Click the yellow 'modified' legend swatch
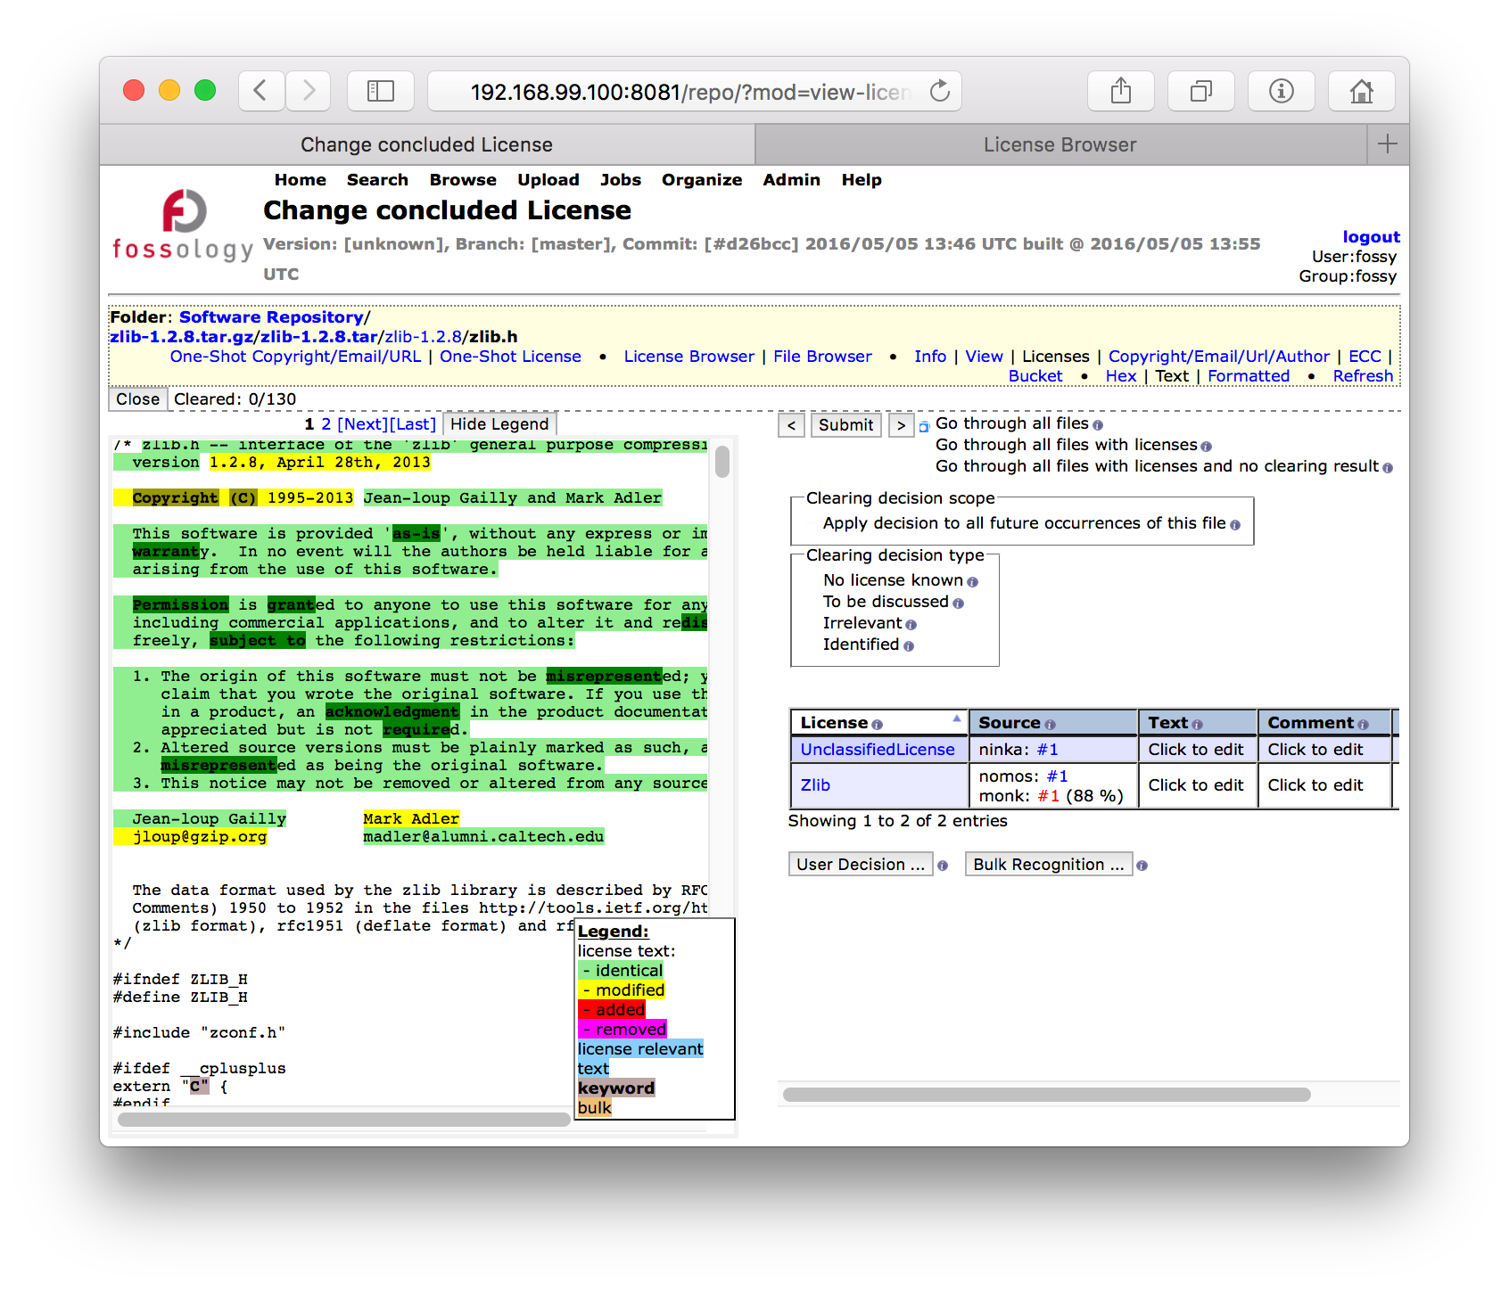The width and height of the screenshot is (1509, 1289). click(x=622, y=990)
